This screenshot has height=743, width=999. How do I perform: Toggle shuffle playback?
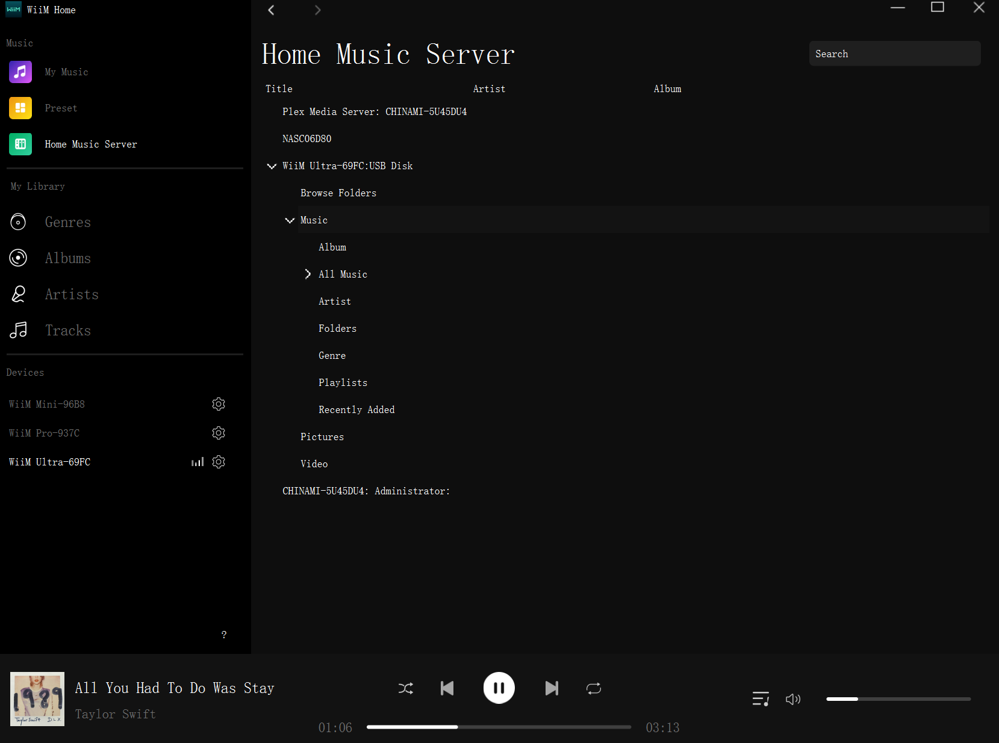[x=406, y=688]
